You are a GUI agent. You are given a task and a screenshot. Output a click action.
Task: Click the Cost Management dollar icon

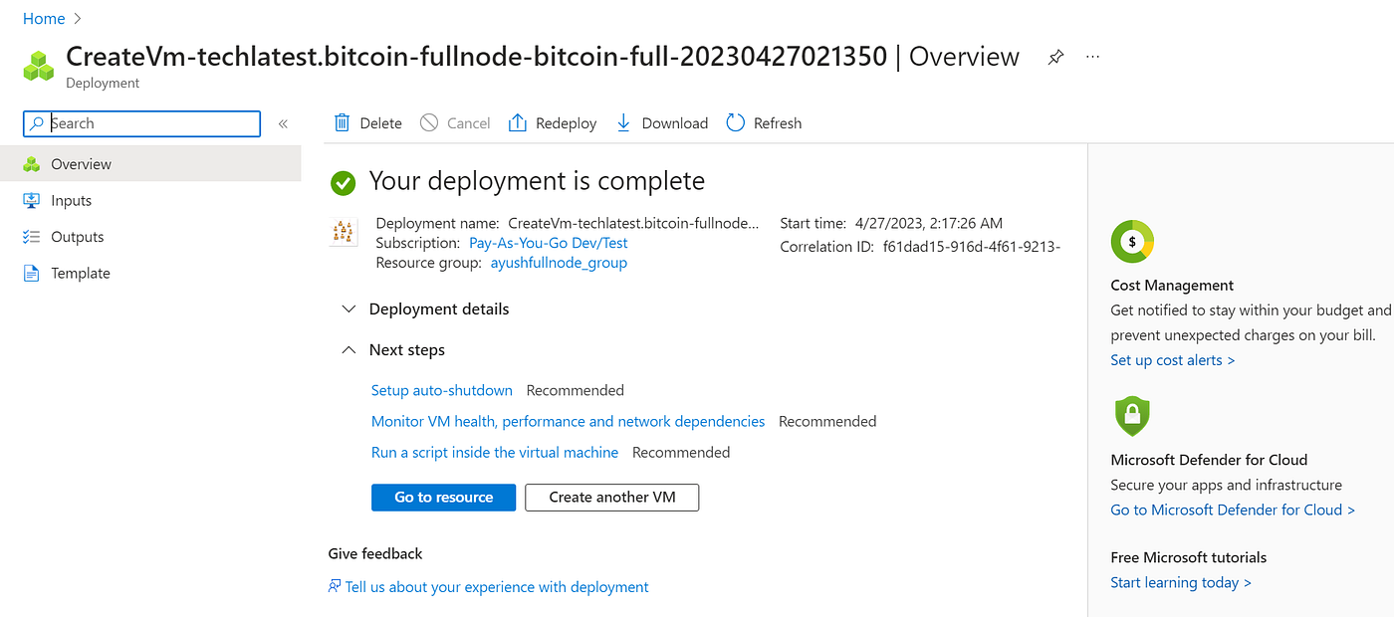click(1132, 241)
